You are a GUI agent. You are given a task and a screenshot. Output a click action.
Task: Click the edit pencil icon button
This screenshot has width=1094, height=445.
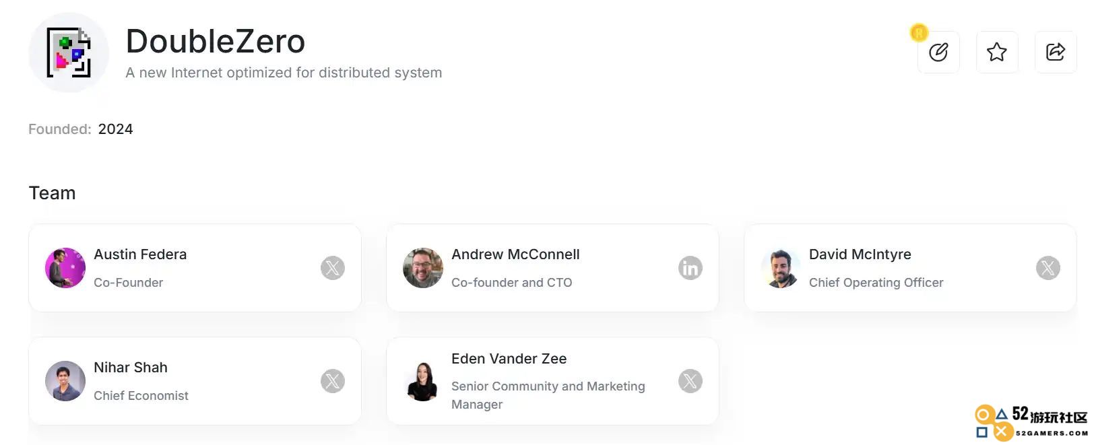(x=938, y=52)
